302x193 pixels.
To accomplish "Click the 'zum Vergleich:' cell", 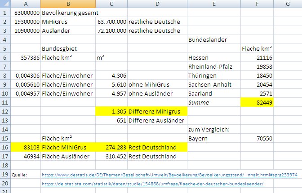I will coord(213,129).
